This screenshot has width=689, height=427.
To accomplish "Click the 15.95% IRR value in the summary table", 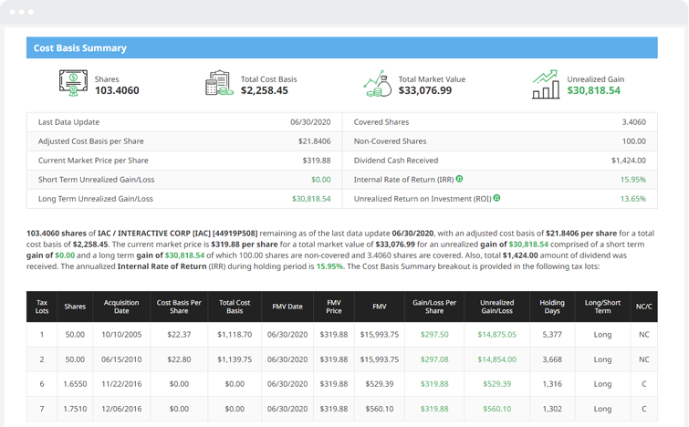I will point(632,180).
